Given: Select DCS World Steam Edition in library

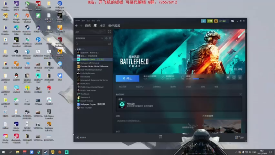Looking at the screenshot, I should tap(91, 70).
